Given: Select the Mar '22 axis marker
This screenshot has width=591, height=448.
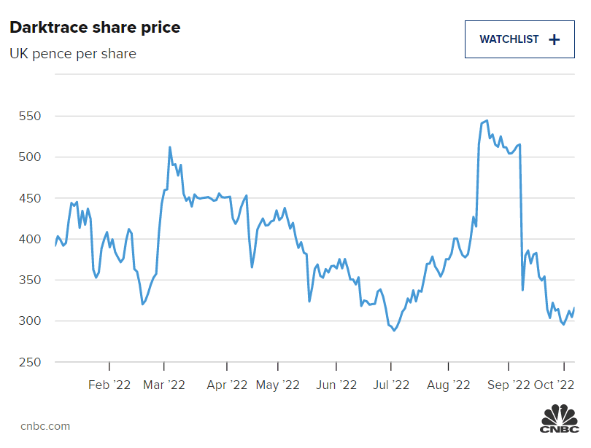Looking at the screenshot, I should [x=165, y=384].
